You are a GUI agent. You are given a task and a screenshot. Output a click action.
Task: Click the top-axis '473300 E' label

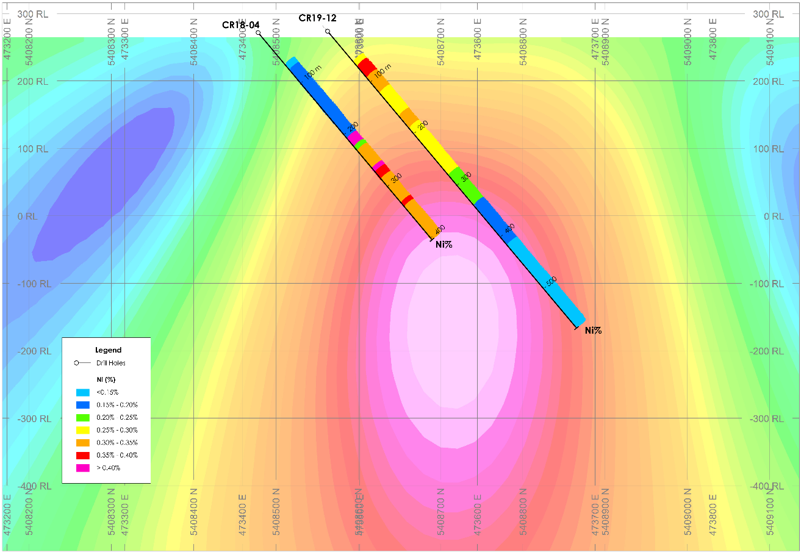(125, 40)
